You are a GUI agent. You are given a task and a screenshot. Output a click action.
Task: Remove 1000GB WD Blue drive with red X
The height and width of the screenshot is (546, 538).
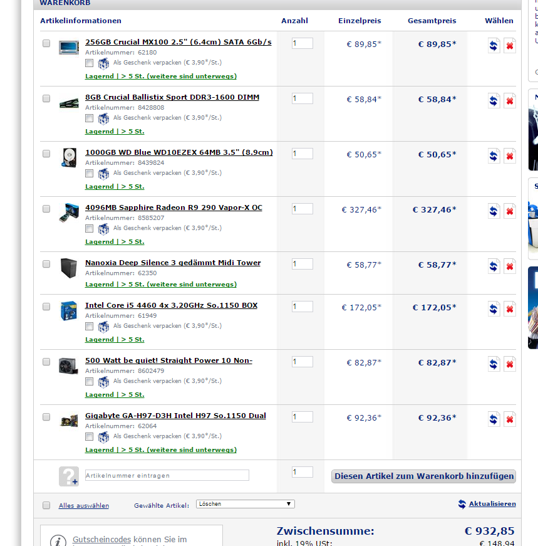coord(509,156)
